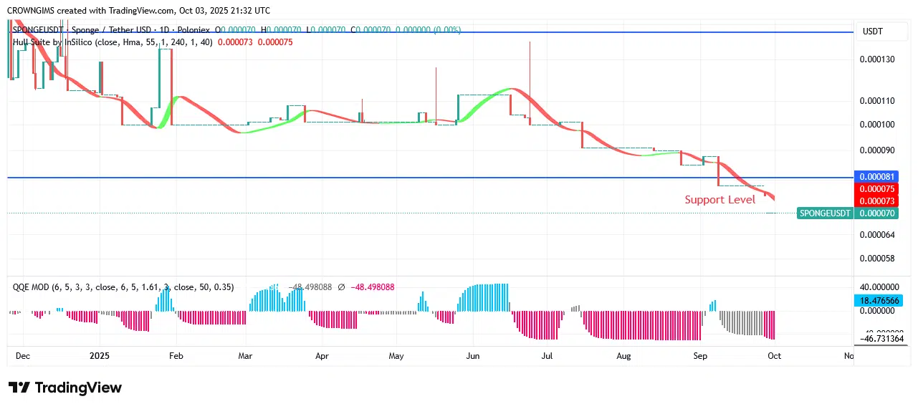Select the Sep label on time axis
Viewport: 918px width, 409px height.
(x=700, y=355)
